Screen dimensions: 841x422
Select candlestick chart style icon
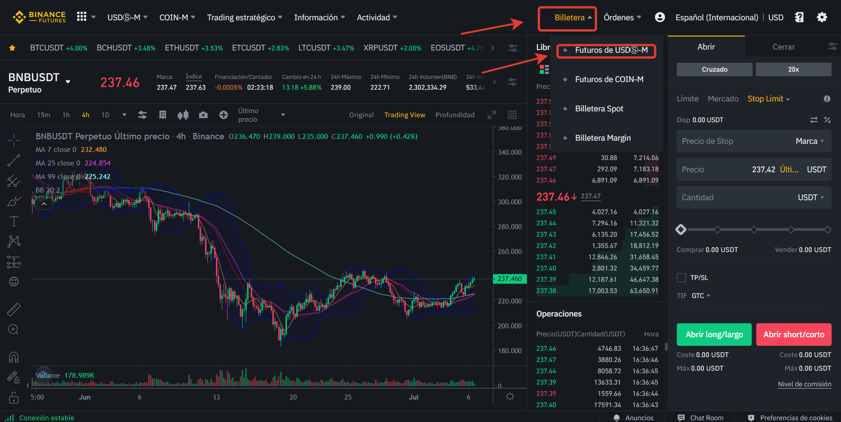[183, 115]
